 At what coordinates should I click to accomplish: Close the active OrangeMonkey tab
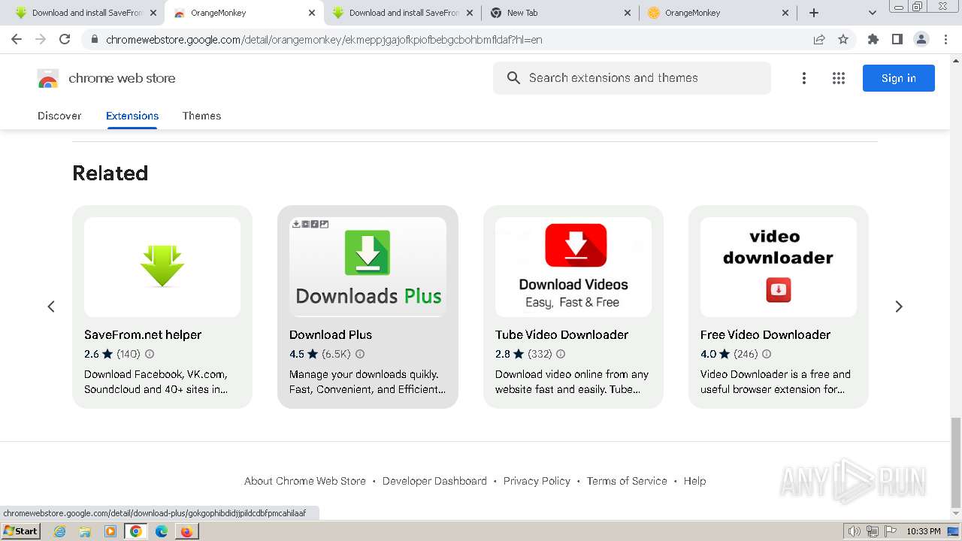[x=312, y=13]
